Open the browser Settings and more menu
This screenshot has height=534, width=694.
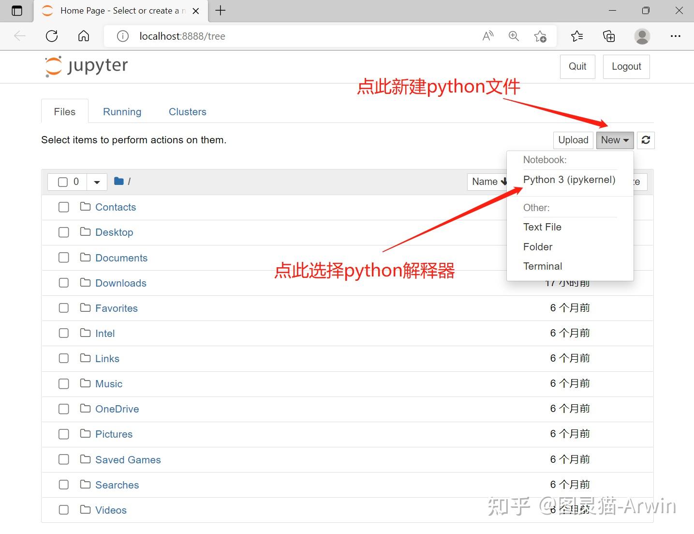[x=676, y=36]
